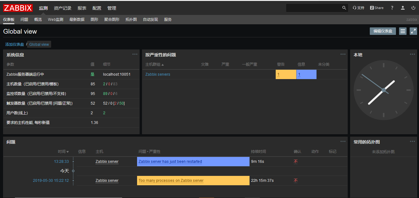The height and width of the screenshot is (198, 419).
Task: Switch to the 自动发现 submenu tab
Action: point(150,20)
